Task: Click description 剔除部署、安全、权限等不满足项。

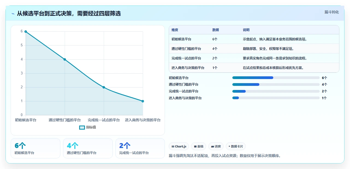Action: [x=269, y=49]
